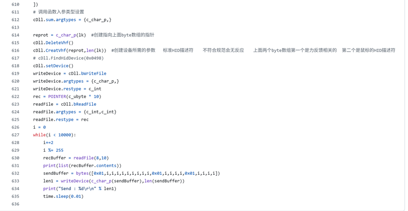Click bReadFile on line 623

coord(85,104)
